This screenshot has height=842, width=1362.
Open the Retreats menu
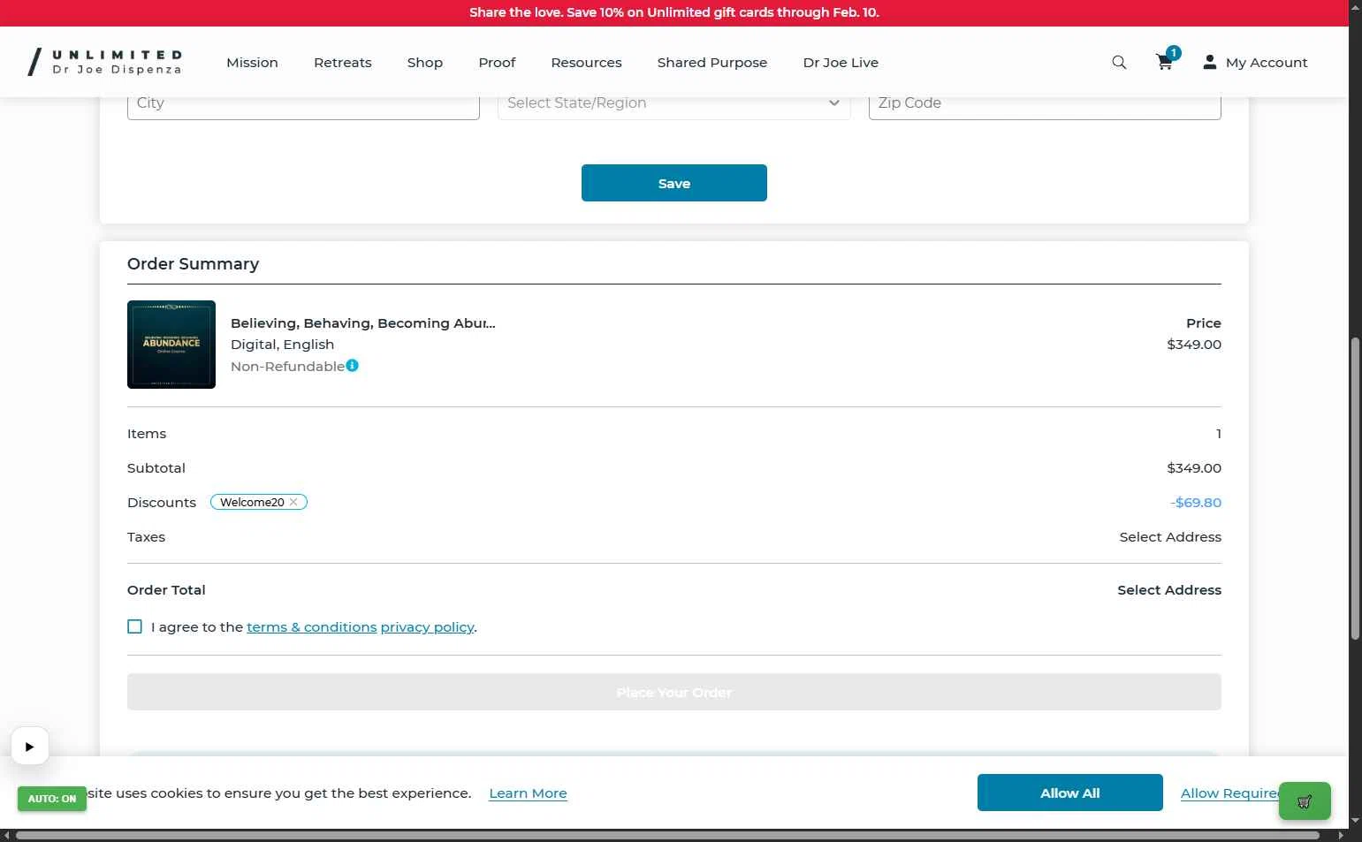pyautogui.click(x=343, y=63)
